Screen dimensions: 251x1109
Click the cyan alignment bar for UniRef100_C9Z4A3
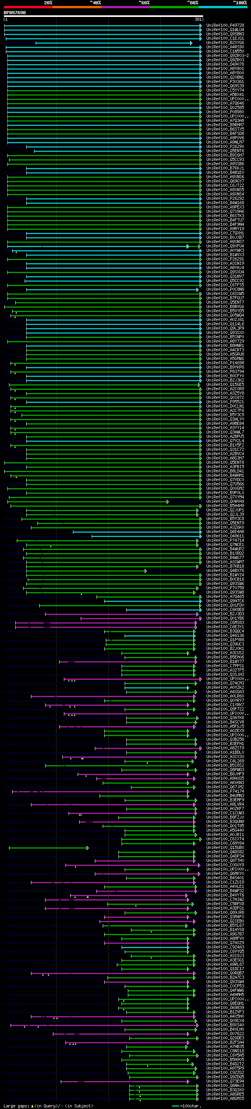155,947
